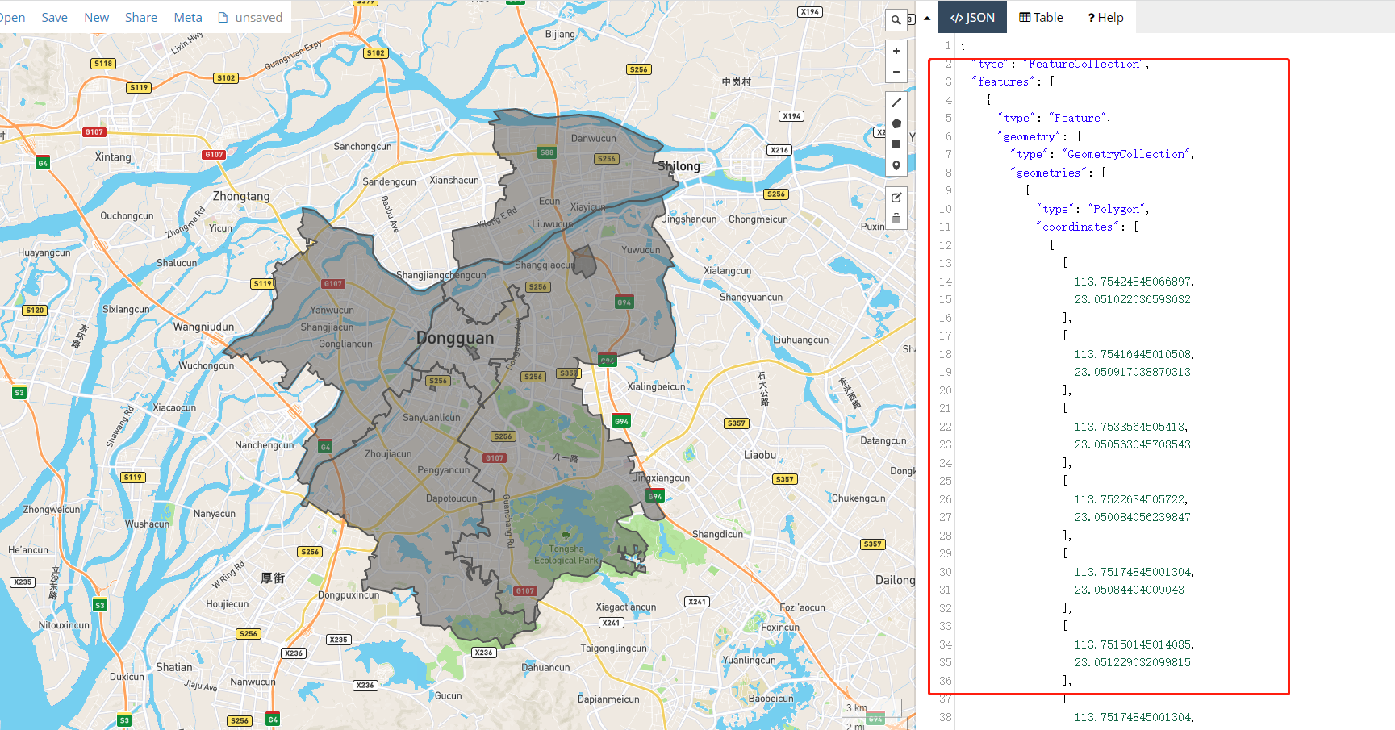Click the Tongsha Ecological Park label
This screenshot has height=730, width=1395.
click(x=566, y=554)
